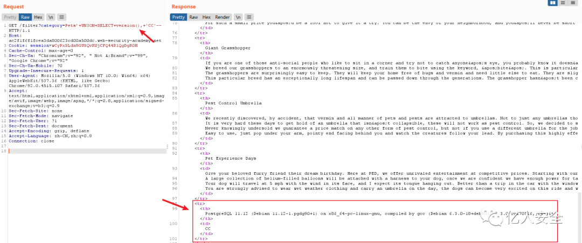Click the Accept-Language: zh-CN header
The width and height of the screenshot is (582, 243).
(x=51, y=136)
